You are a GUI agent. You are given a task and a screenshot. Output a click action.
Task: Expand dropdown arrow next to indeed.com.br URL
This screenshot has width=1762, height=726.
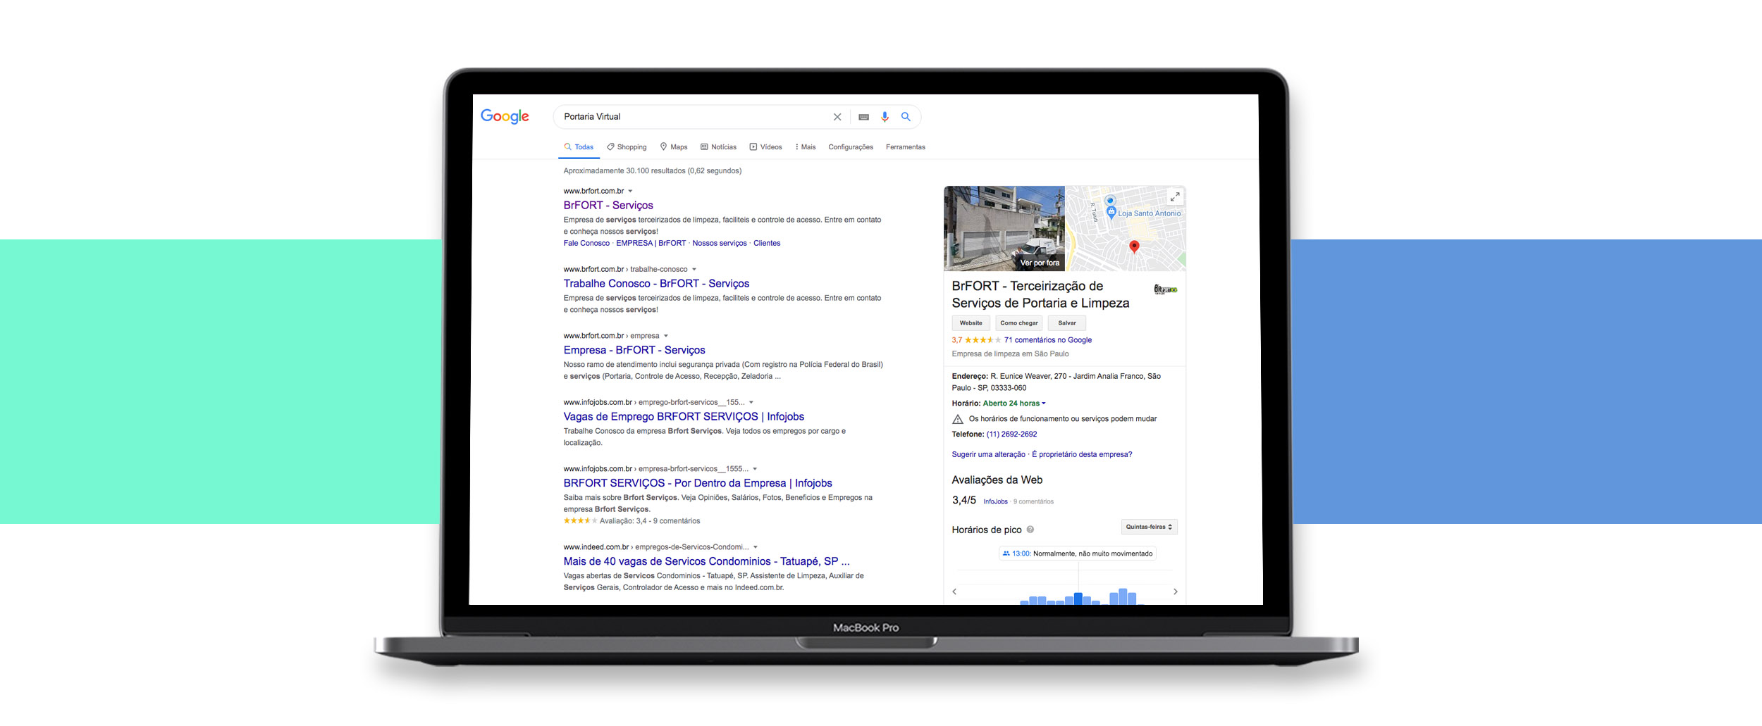756,547
